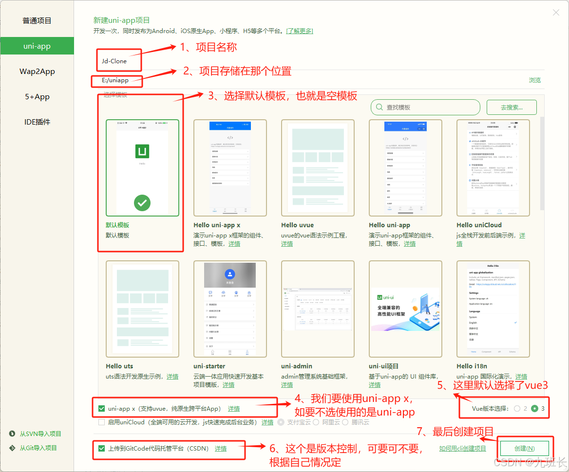Enable the 启用uniCloud checkbox

point(102,422)
